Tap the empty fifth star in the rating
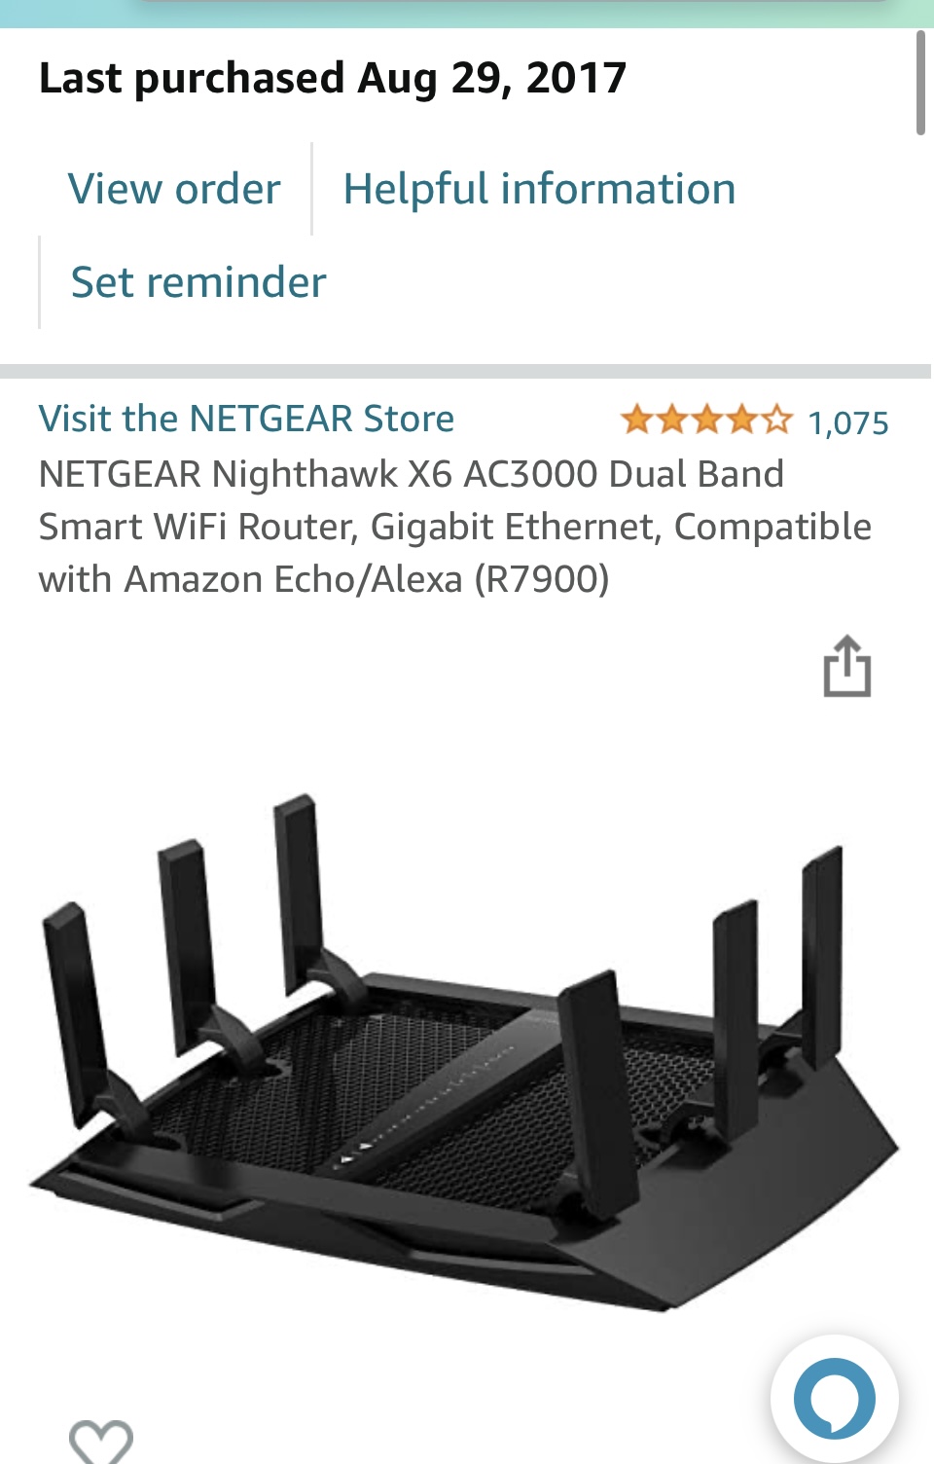Viewport: 934px width, 1464px height. [776, 420]
